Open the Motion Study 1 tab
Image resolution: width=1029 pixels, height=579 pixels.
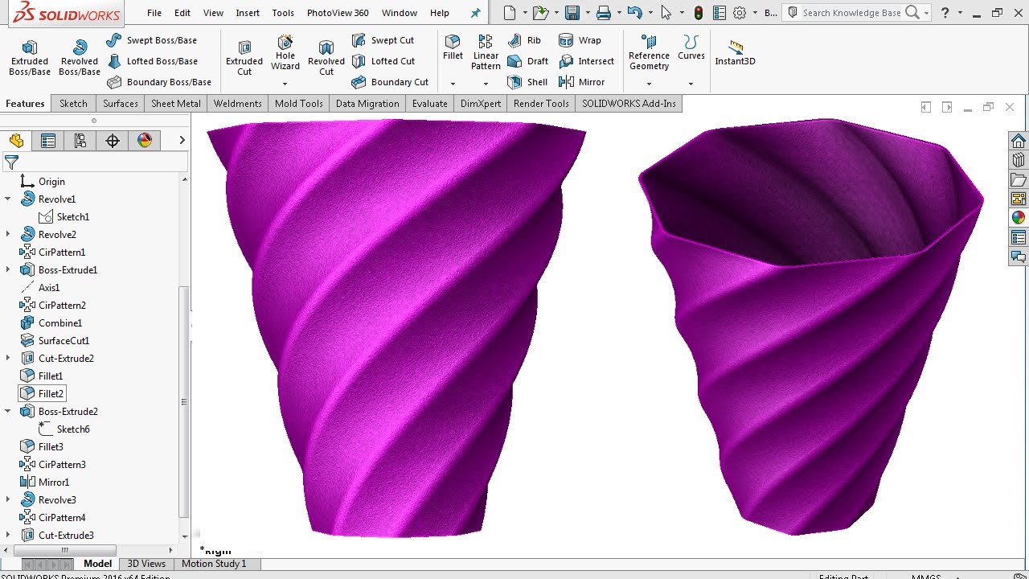pos(214,564)
